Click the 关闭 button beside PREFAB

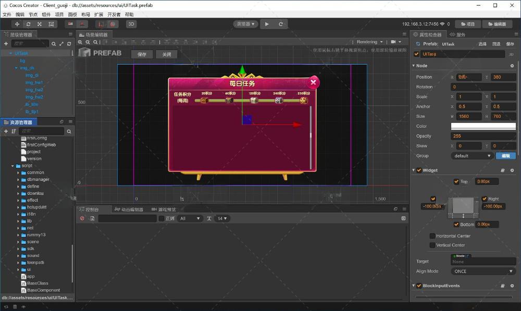(x=167, y=54)
